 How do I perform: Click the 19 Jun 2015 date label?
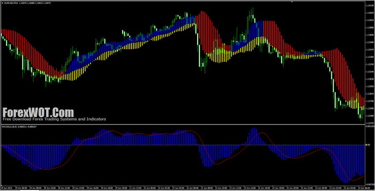click(x=7, y=188)
